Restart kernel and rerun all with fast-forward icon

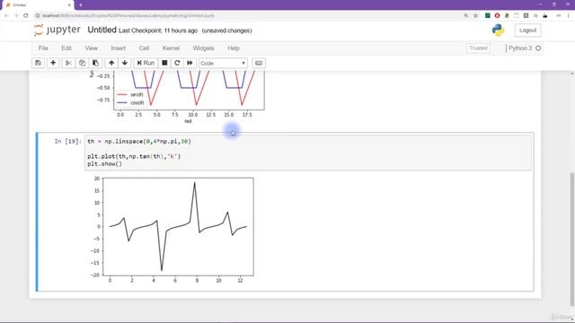coord(190,63)
